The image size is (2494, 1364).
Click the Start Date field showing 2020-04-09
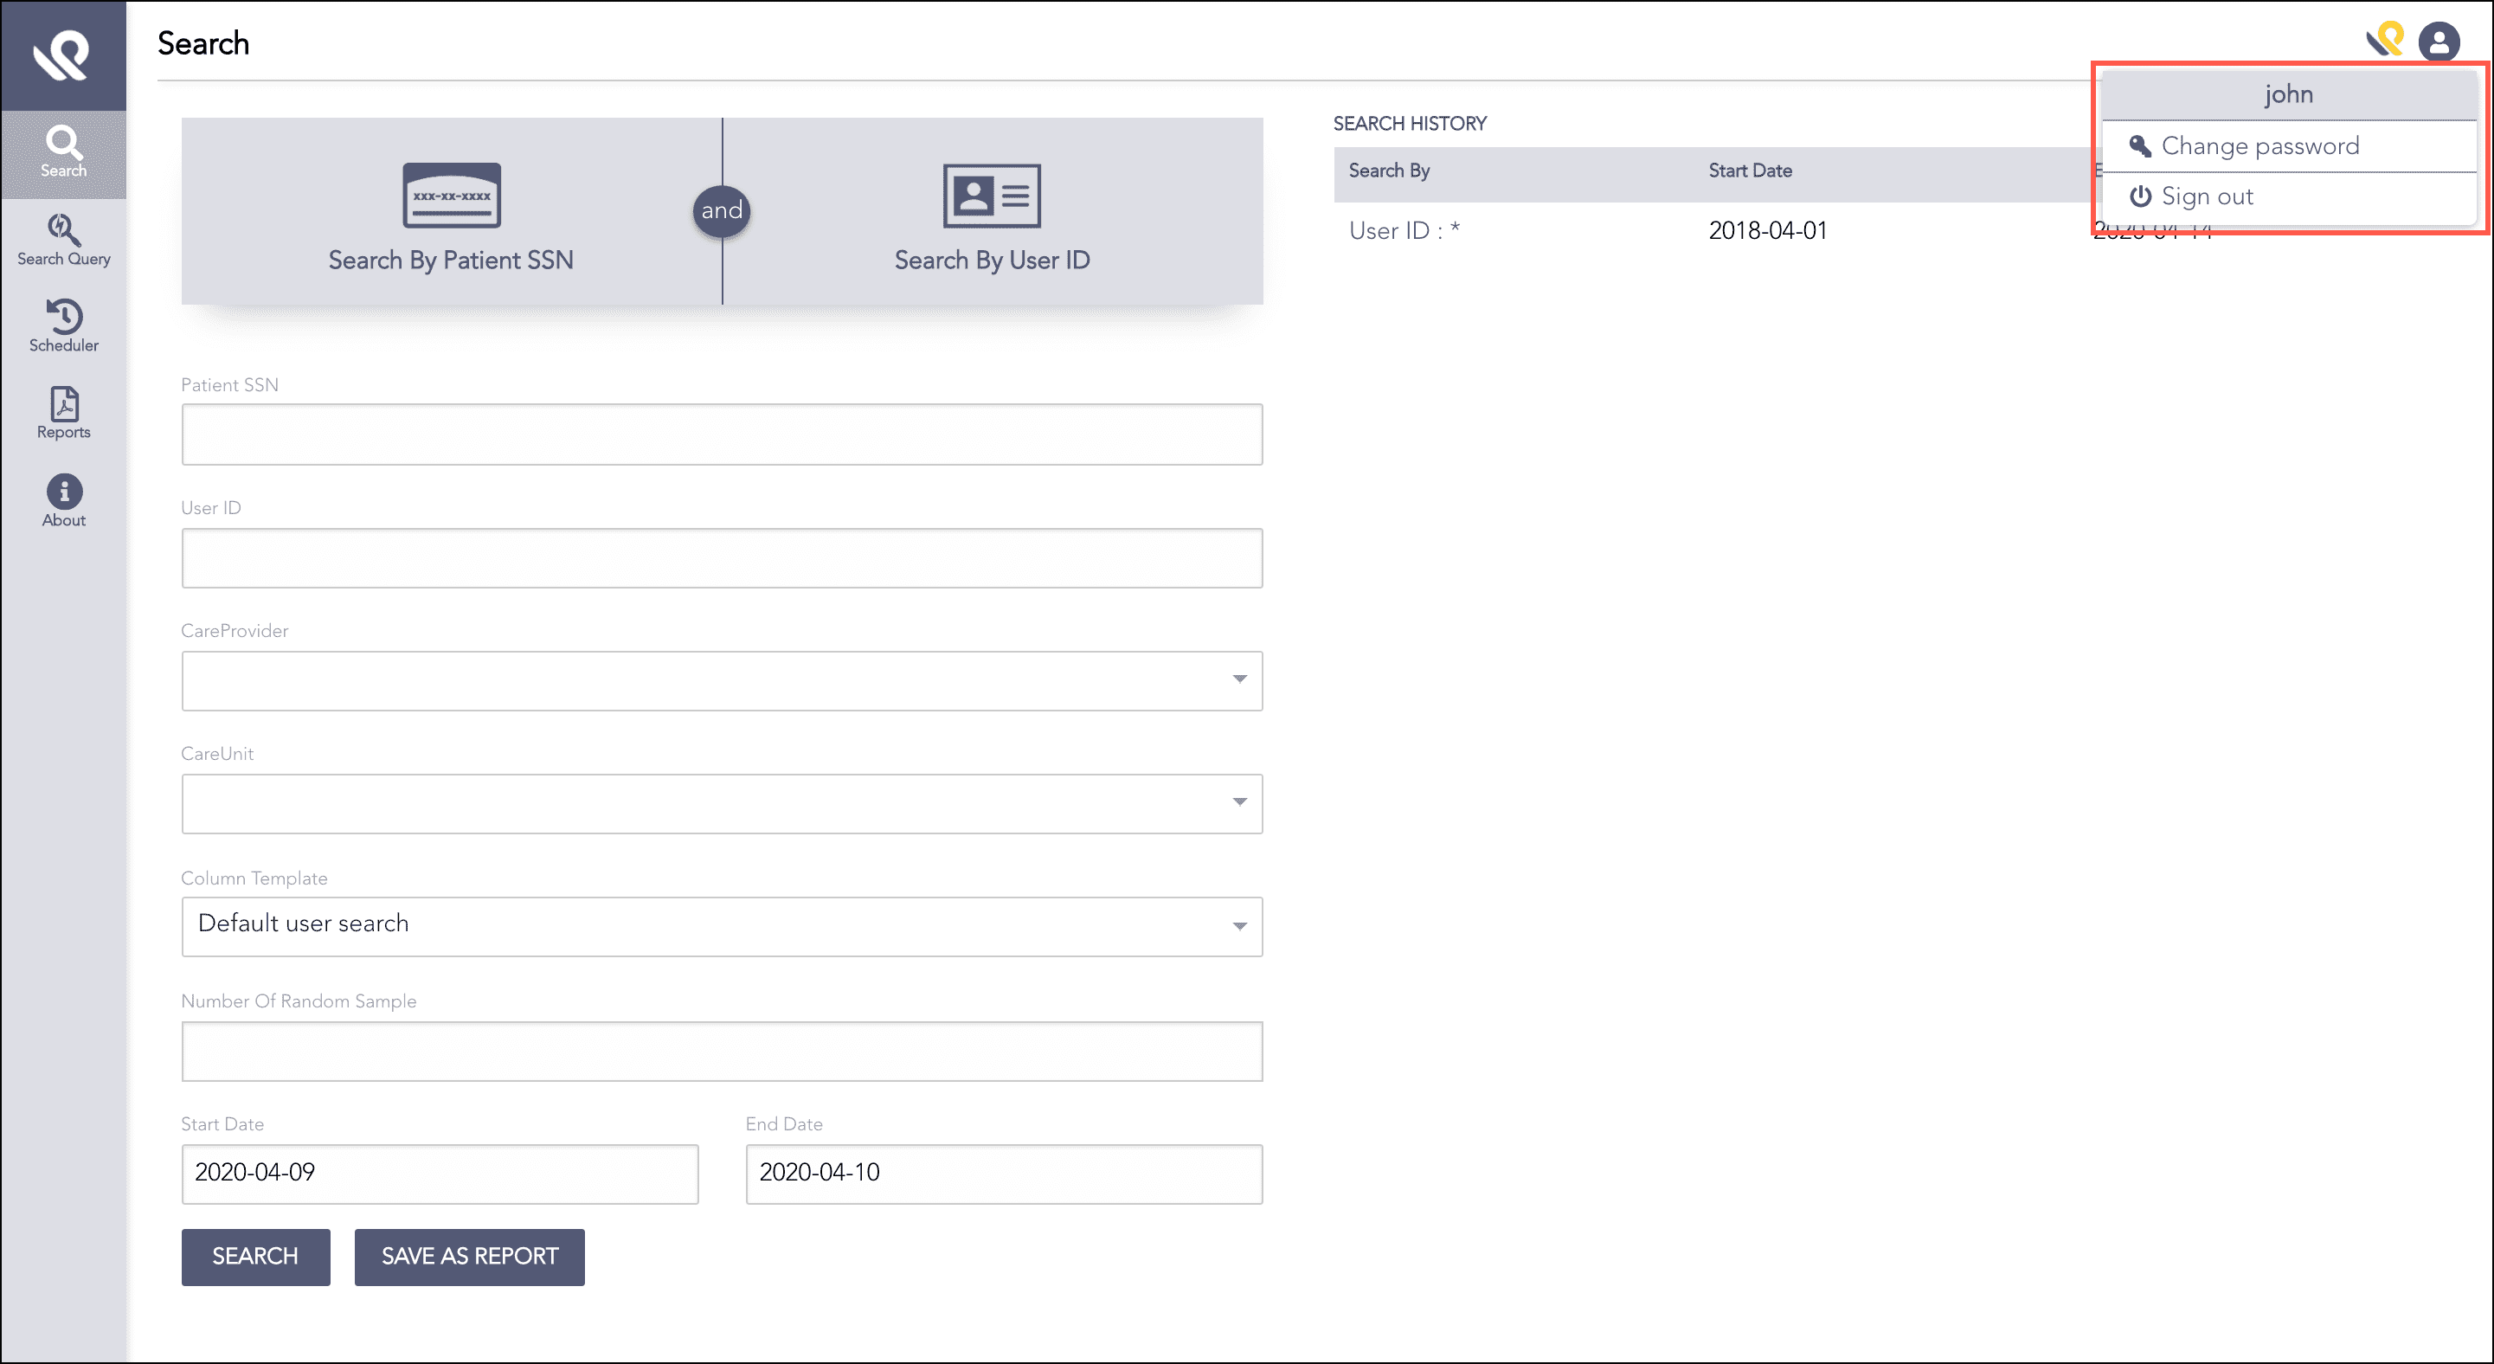point(440,1174)
